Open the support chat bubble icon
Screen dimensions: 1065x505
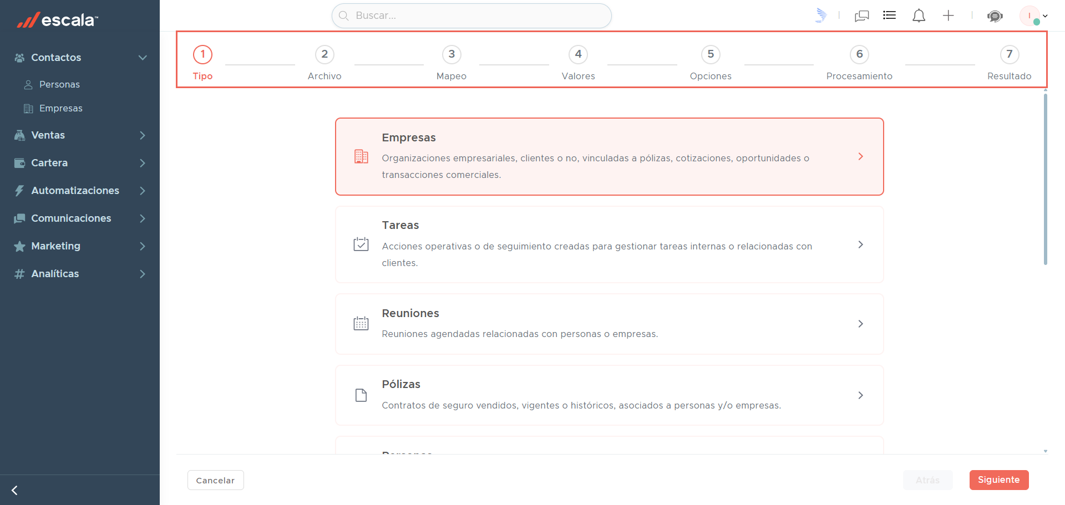pos(995,16)
